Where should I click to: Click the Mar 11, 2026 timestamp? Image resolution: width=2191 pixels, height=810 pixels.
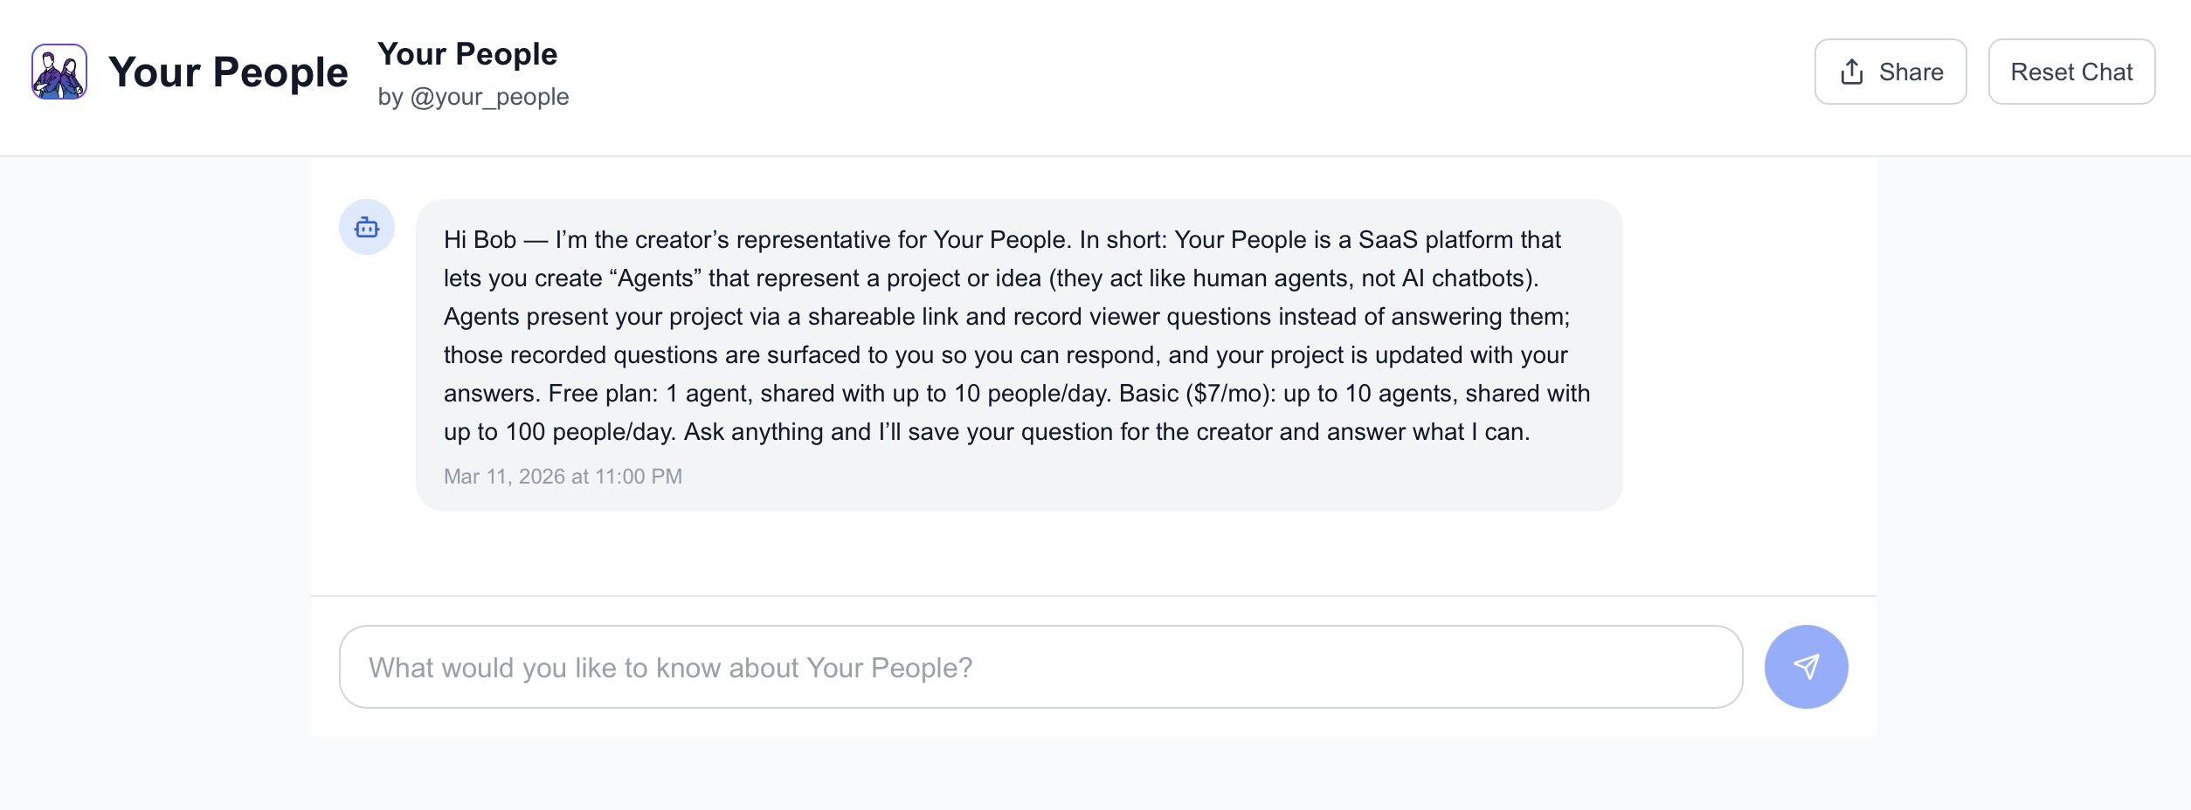pyautogui.click(x=563, y=477)
